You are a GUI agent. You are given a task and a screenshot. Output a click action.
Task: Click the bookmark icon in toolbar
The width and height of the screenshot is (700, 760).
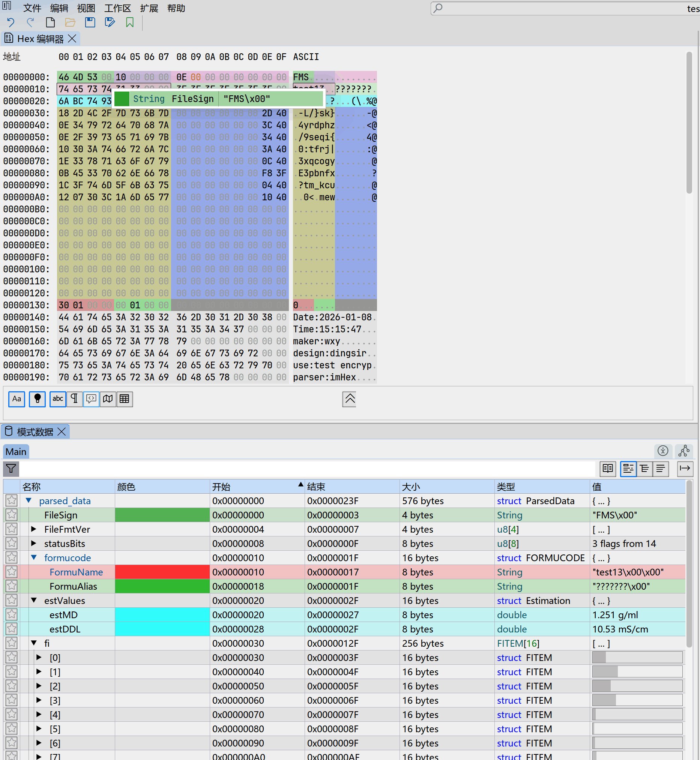[x=129, y=23]
